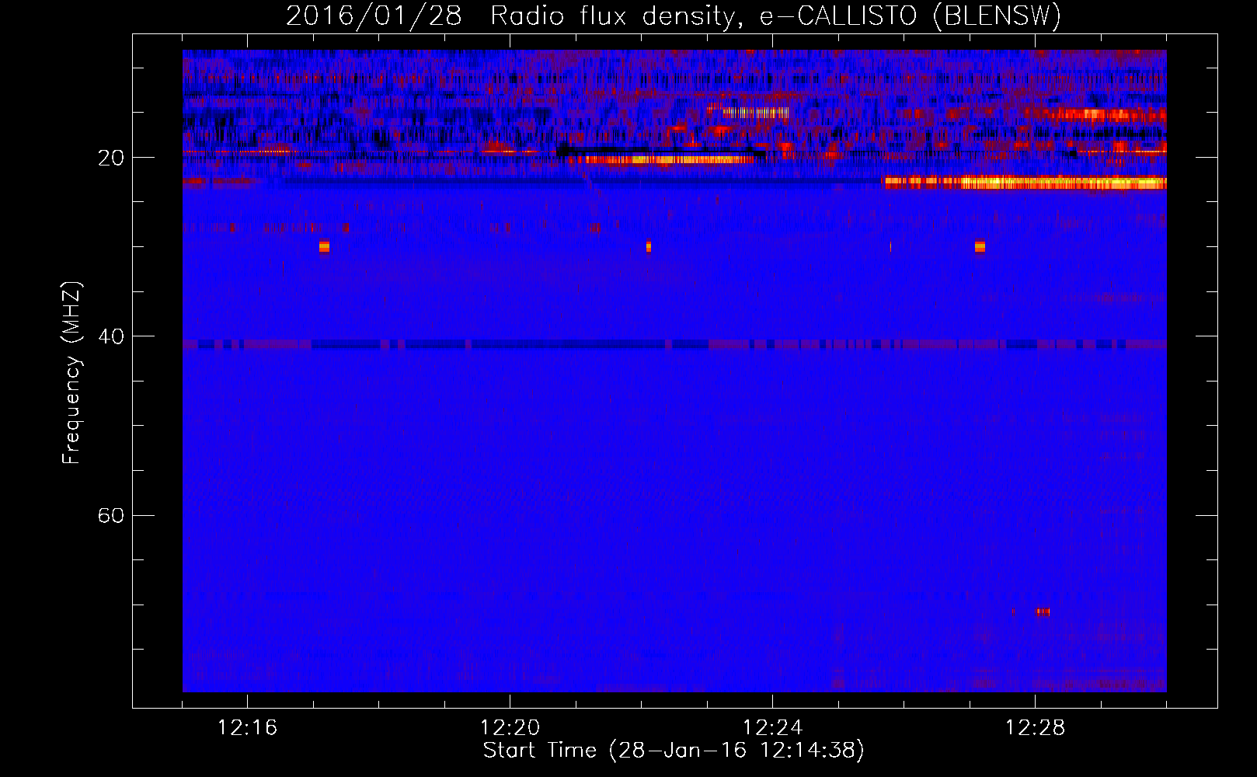Click the 60 MHz frequency tick label
This screenshot has width=1257, height=777.
[110, 515]
